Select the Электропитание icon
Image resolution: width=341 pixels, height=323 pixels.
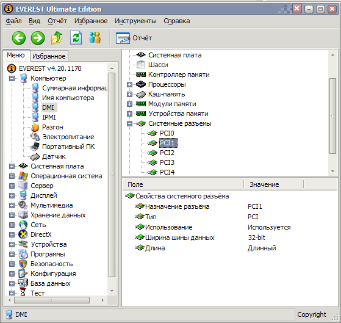[35, 137]
